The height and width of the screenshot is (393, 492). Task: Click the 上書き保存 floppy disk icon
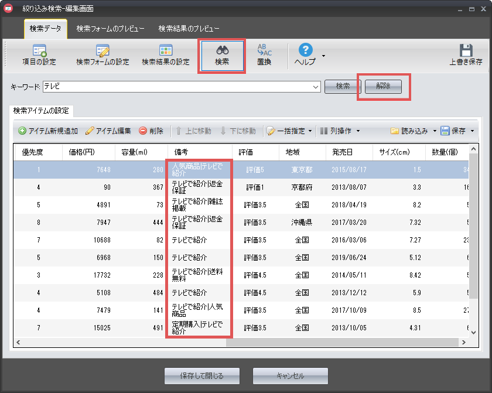click(x=466, y=56)
